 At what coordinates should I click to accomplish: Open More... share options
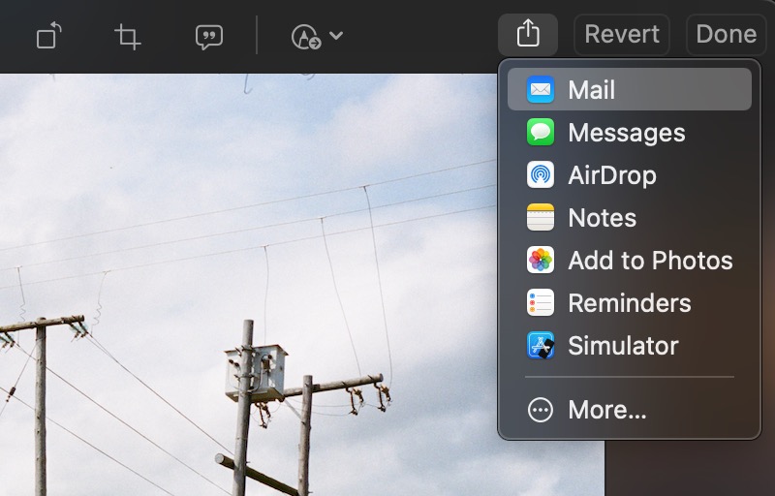click(606, 410)
